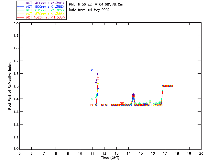Click the AOT 1020nm legend entry
Viewport: 207px width, 166px height.
coord(41,17)
